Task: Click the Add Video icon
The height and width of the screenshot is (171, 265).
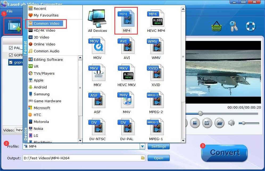Action: [x=13, y=26]
